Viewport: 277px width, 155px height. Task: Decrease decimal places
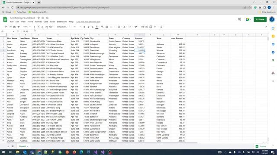42,27
